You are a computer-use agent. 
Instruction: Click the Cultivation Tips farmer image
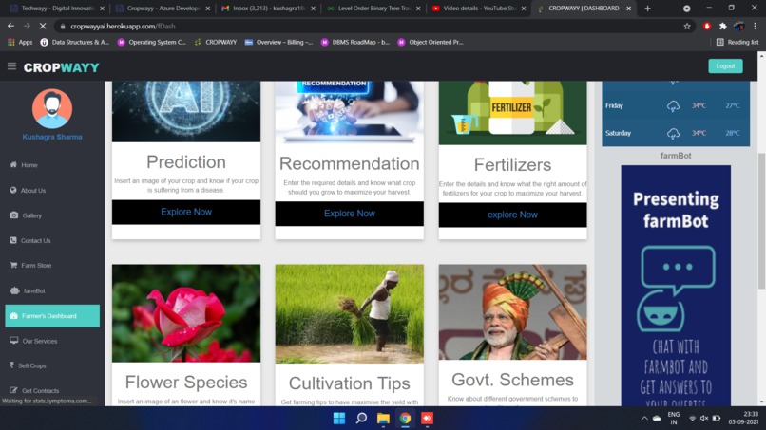[x=350, y=314]
